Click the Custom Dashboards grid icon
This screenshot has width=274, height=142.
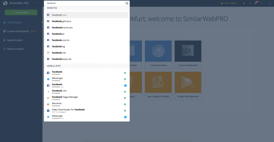coord(5,31)
